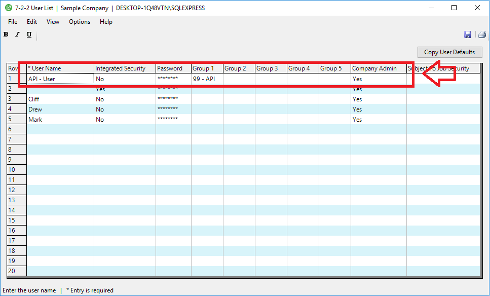Image resolution: width=490 pixels, height=296 pixels.
Task: Print the user list via the printer icon
Action: coord(481,34)
